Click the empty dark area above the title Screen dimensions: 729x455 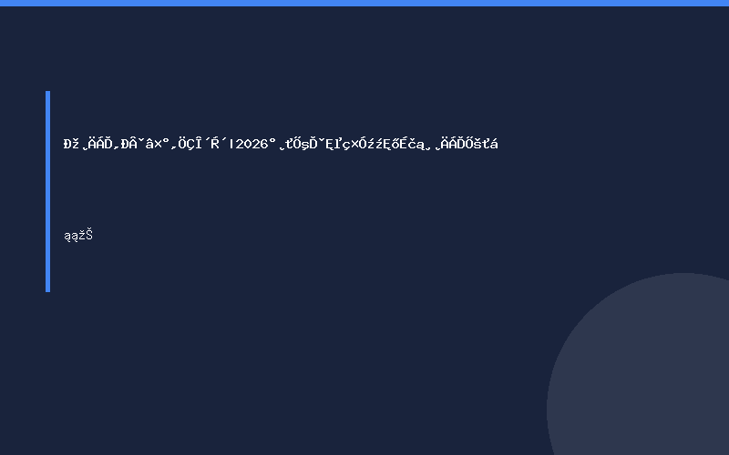[279, 70]
